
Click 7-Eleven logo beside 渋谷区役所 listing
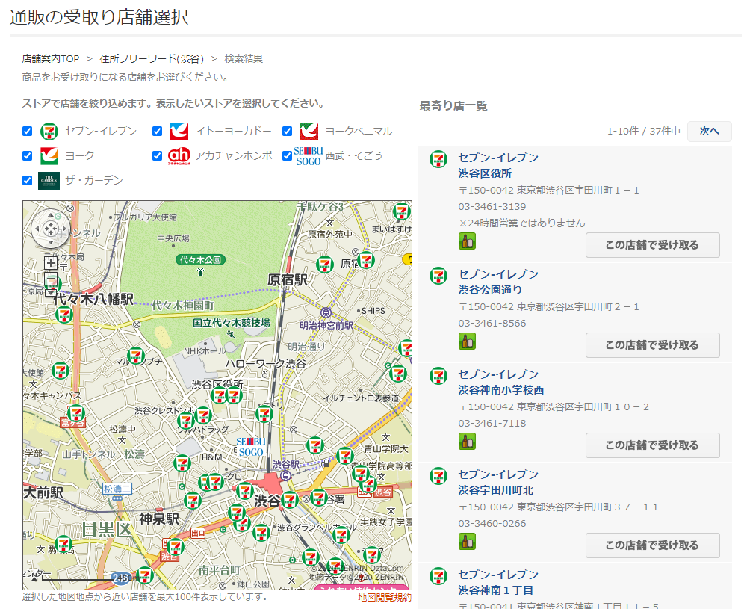[438, 159]
